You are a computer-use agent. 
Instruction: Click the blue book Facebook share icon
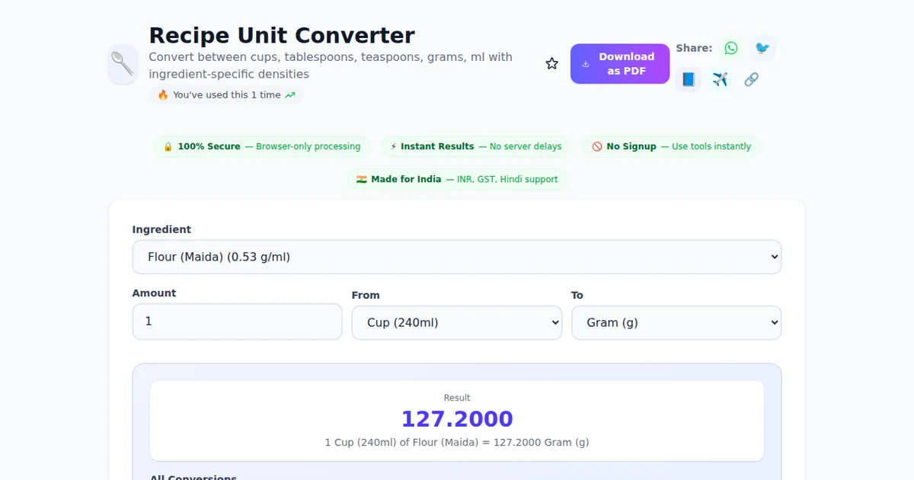tap(689, 79)
